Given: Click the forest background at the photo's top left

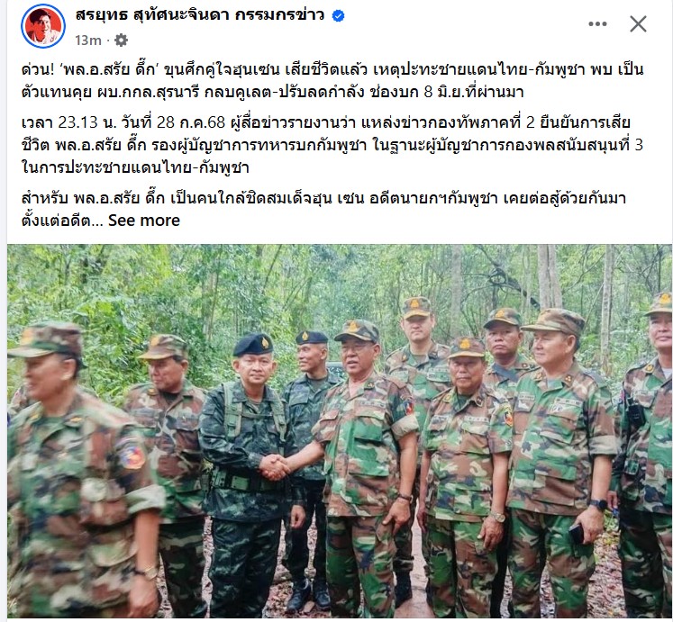Looking at the screenshot, I should [86, 284].
